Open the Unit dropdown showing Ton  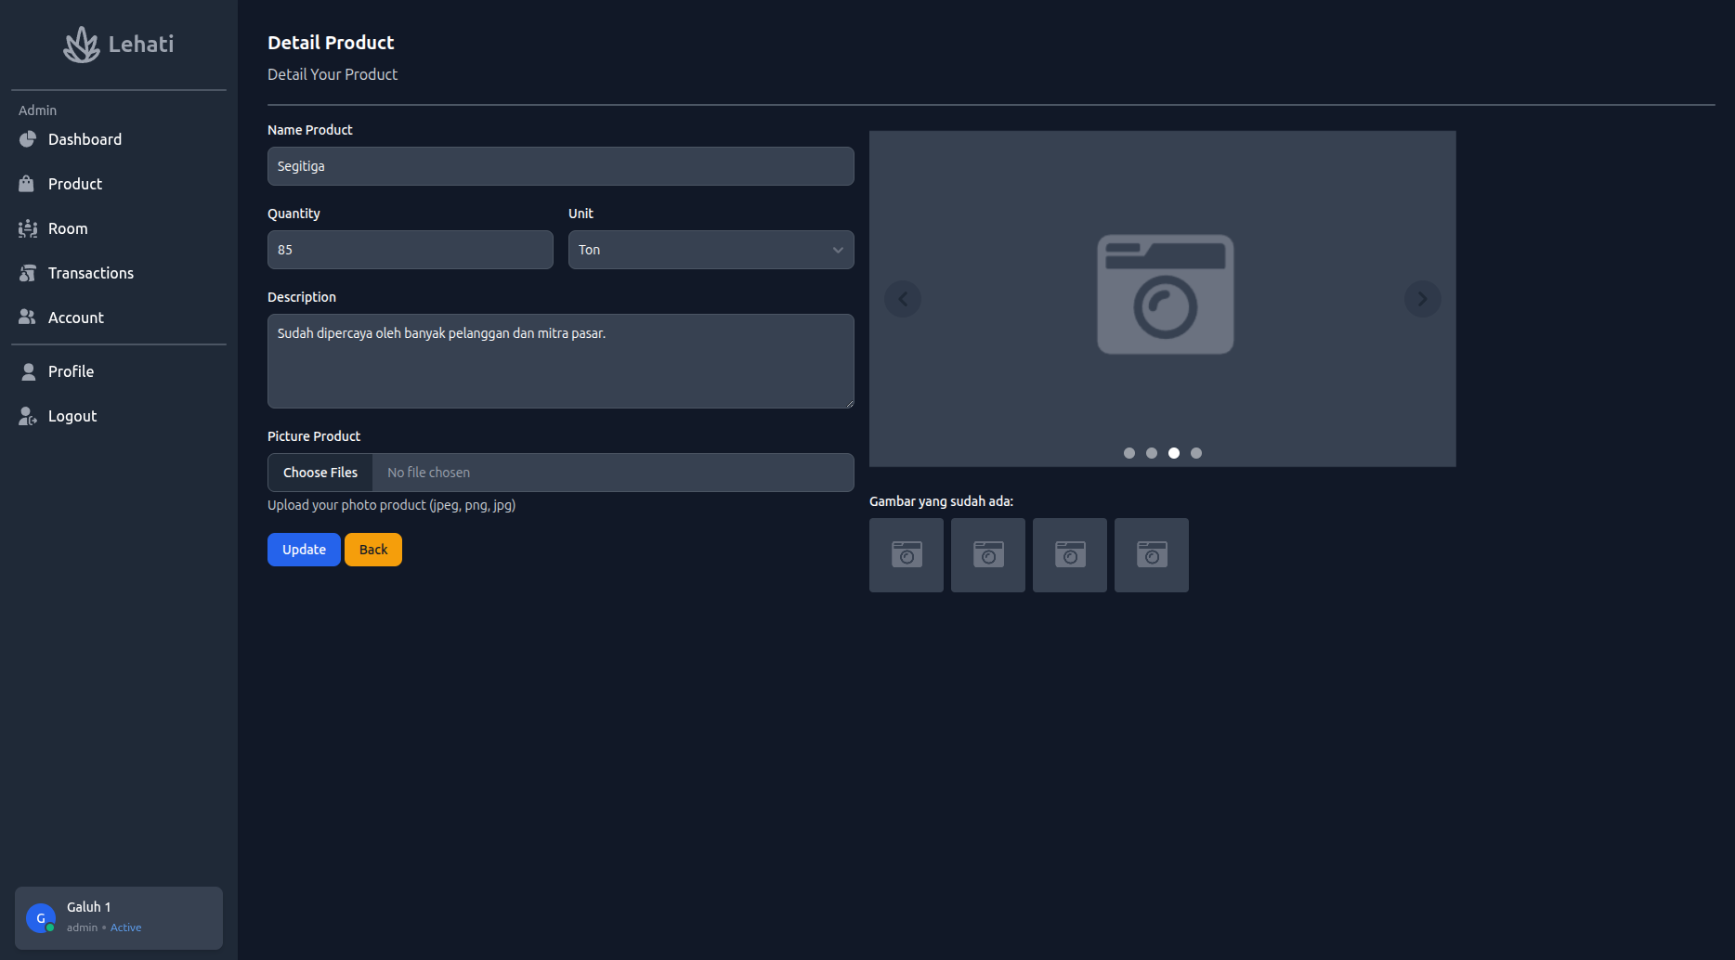coord(711,250)
